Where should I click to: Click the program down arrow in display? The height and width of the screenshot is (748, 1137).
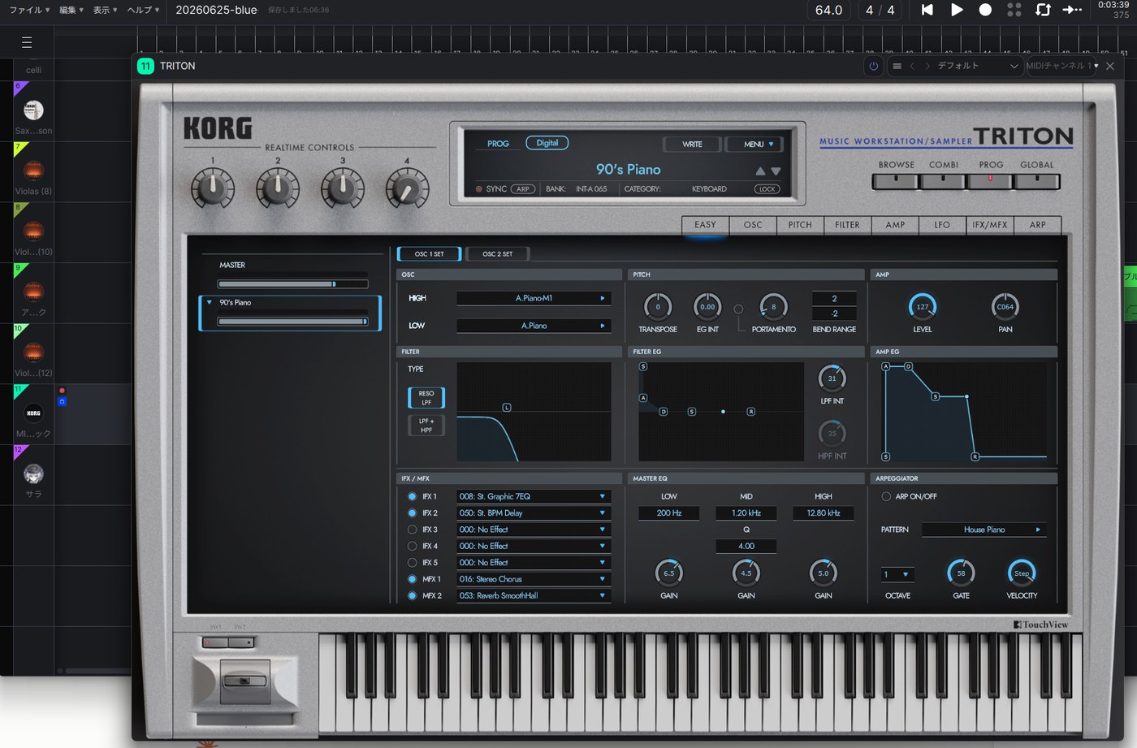pos(776,171)
